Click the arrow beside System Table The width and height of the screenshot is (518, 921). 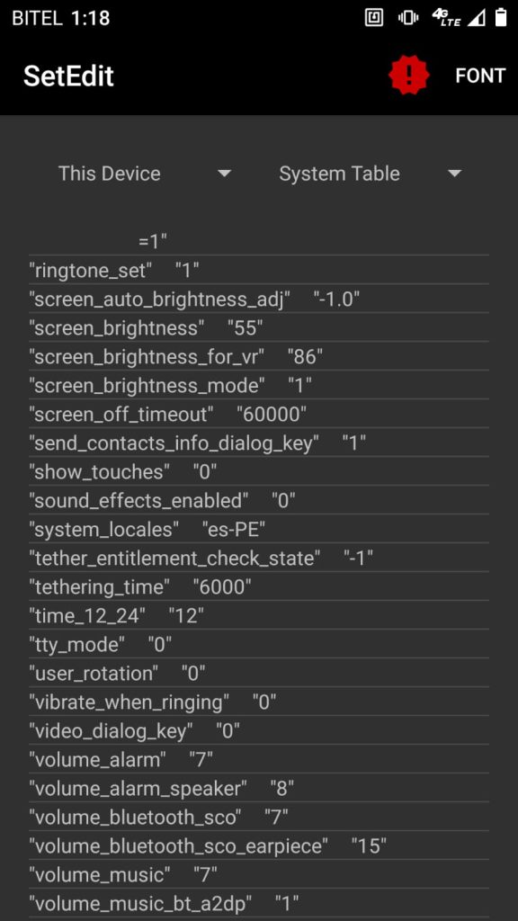pos(454,174)
